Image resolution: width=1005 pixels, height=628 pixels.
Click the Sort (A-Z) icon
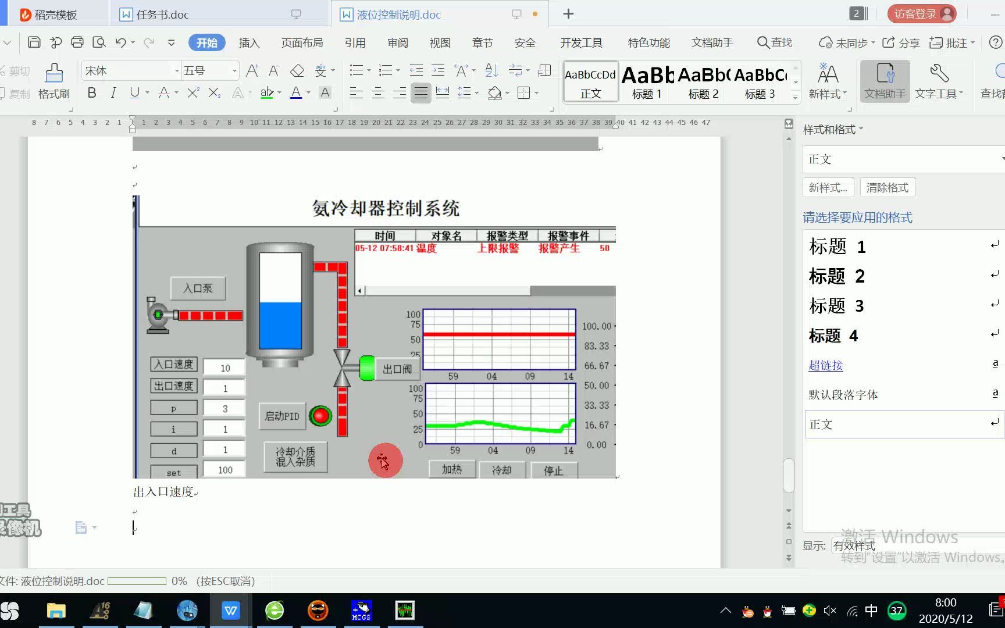tap(491, 71)
